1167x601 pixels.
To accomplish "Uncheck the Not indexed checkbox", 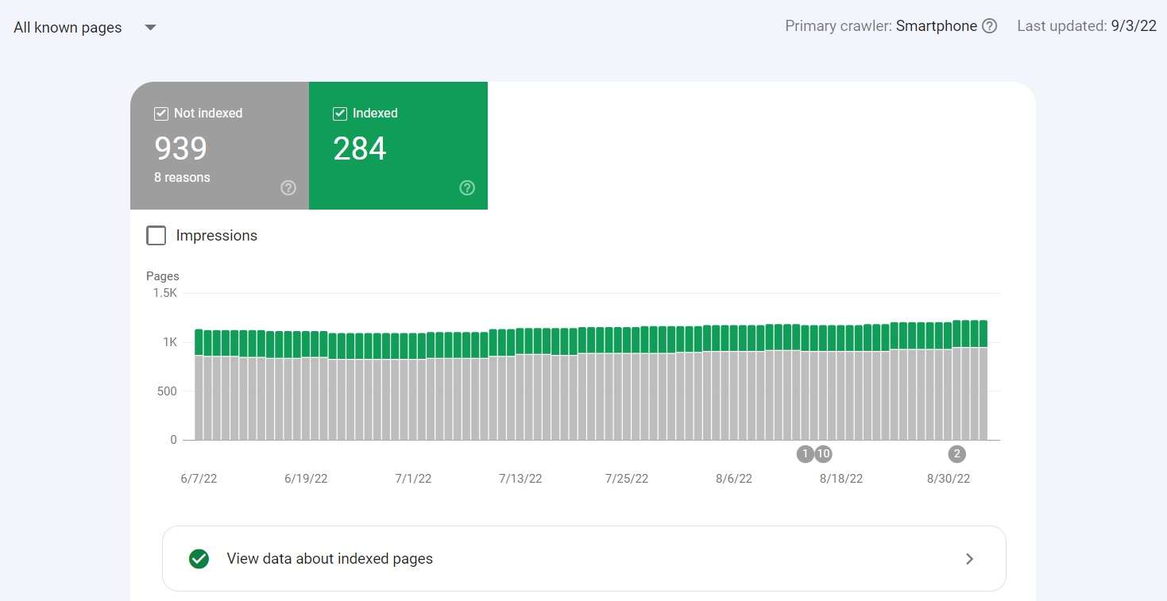I will point(160,113).
